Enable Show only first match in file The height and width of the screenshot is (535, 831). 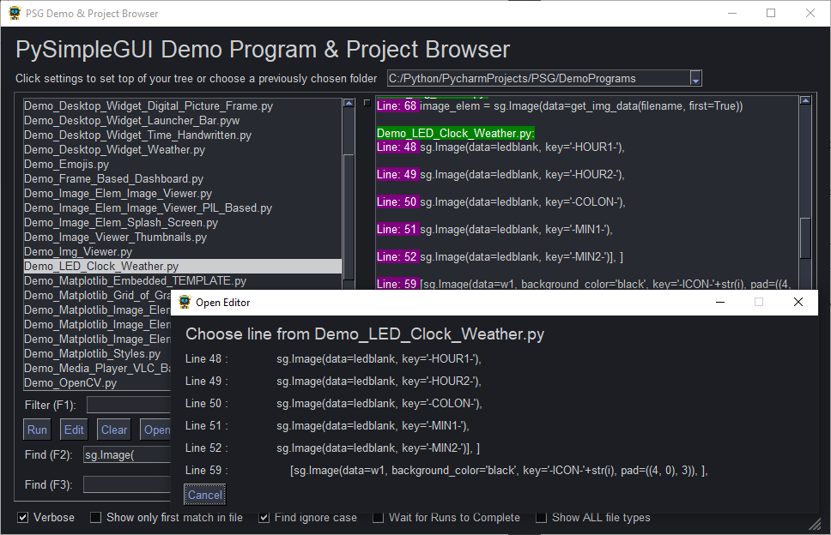coord(95,518)
